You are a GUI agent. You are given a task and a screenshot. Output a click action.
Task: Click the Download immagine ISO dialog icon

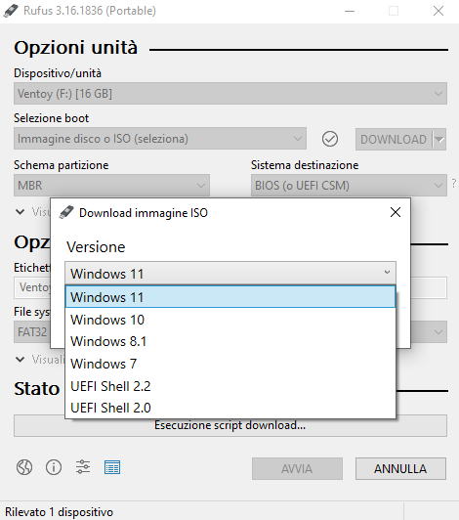66,212
